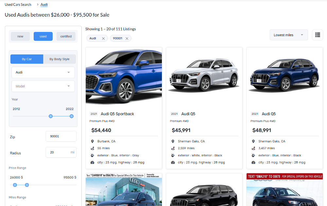Select the 'By Car' tab
This screenshot has height=206, width=327.
[26, 59]
